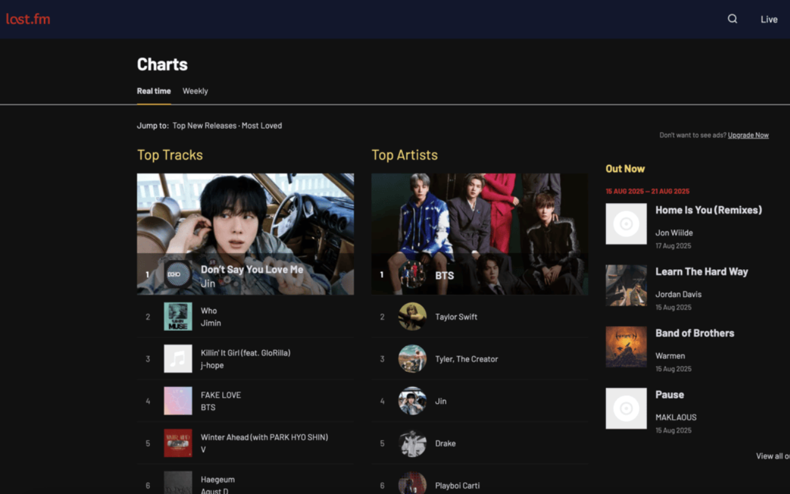This screenshot has height=494, width=790.
Task: Click the BTS round avatar in Top Artists
Action: click(x=412, y=275)
